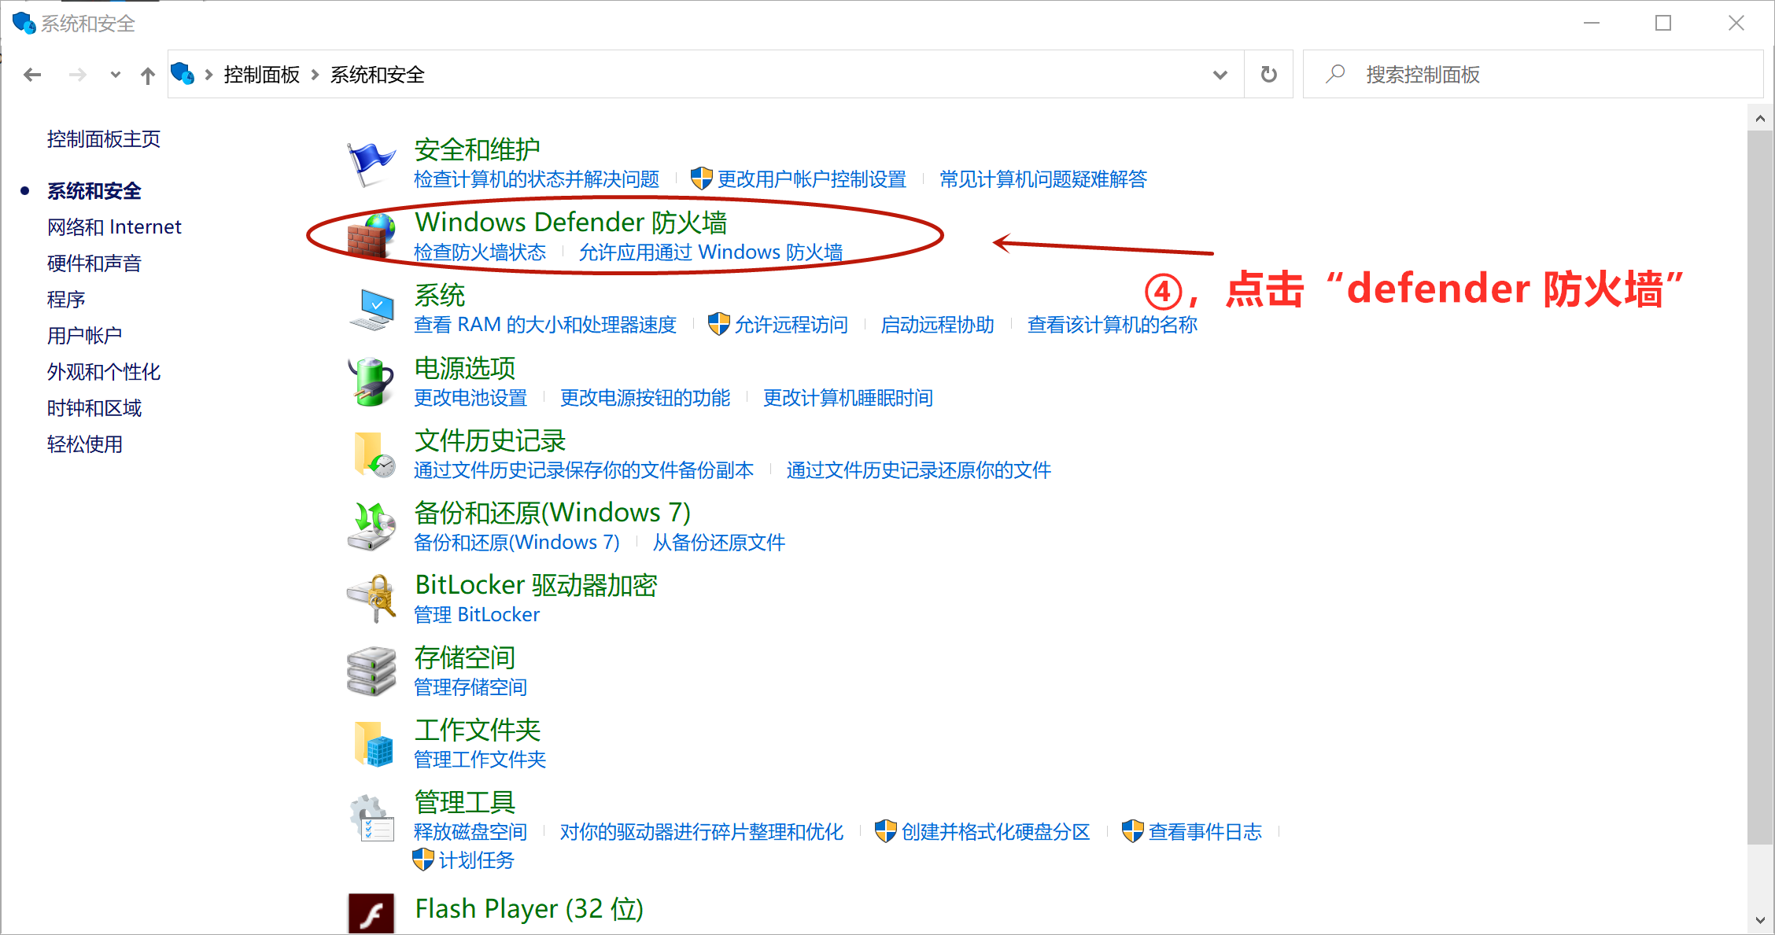Viewport: 1775px width, 935px height.
Task: Click the shield icon beside 创建并格式化硬盘分区
Action: [885, 831]
